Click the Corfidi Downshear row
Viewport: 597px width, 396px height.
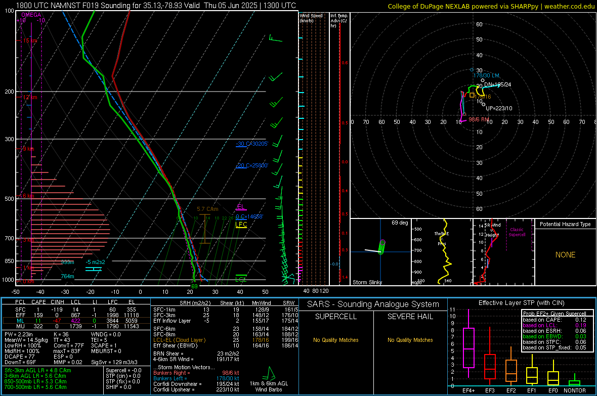[x=196, y=384]
